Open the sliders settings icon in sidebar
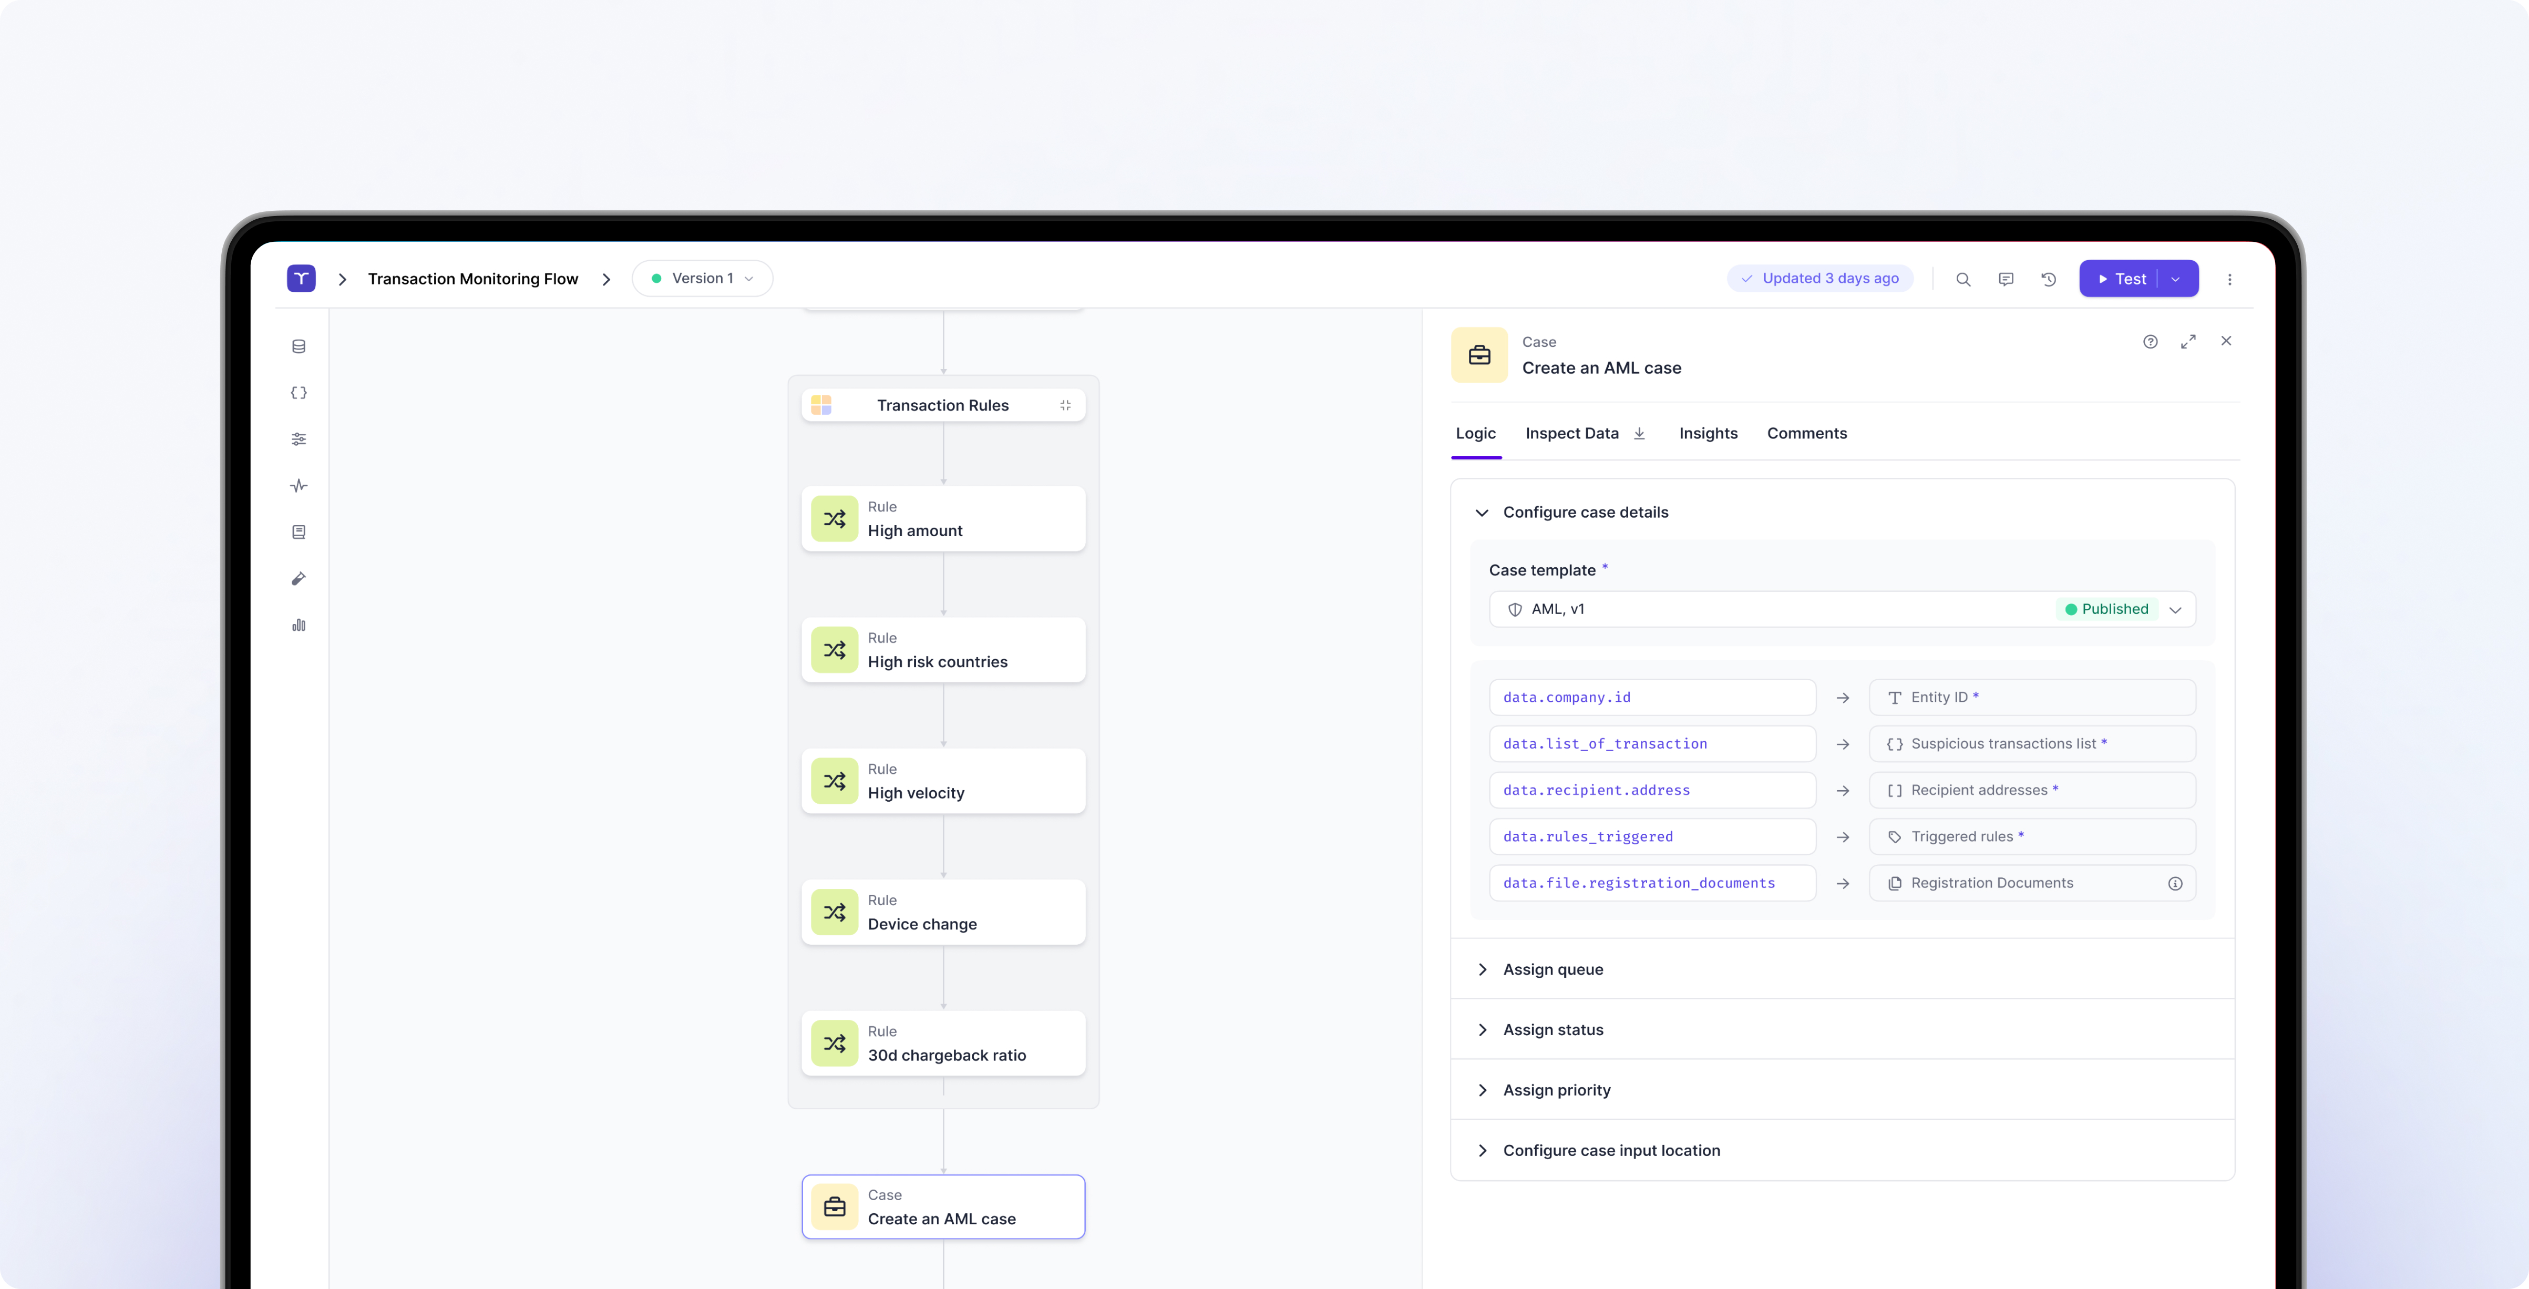Screen dimensions: 2529x1289 point(299,439)
